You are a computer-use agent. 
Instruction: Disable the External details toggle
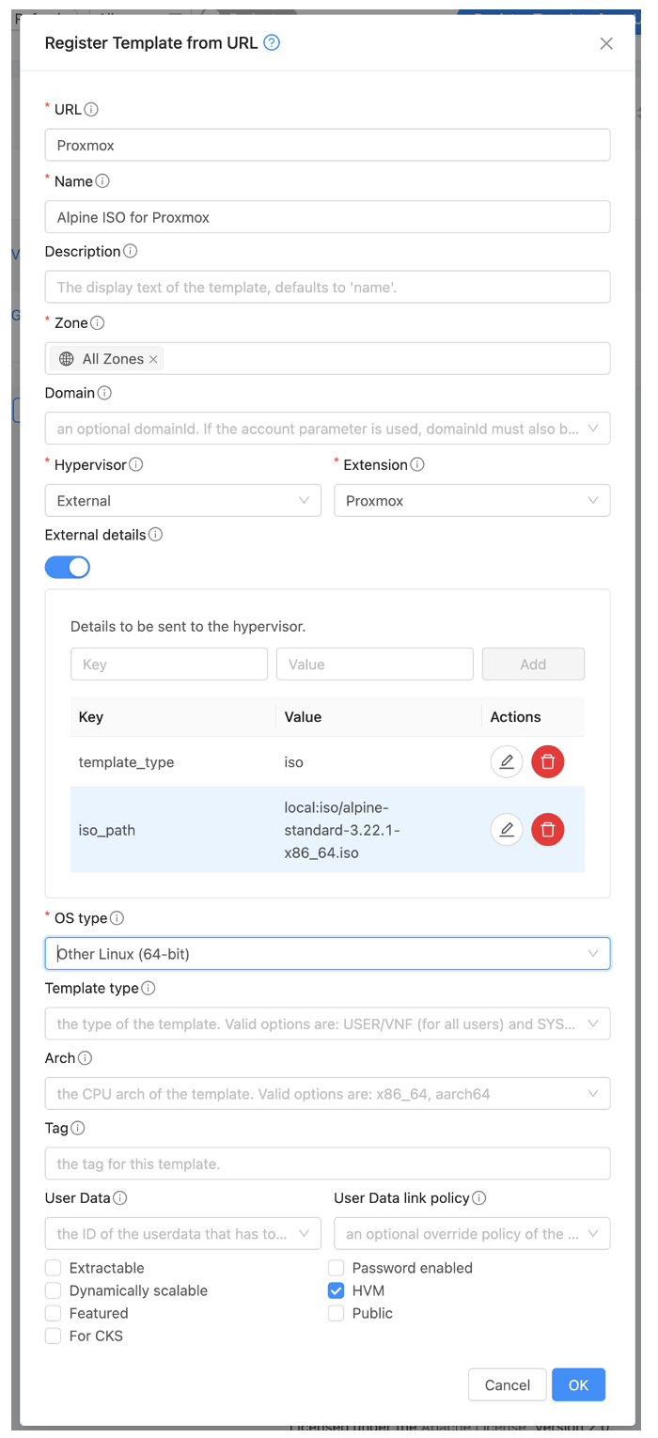[67, 567]
